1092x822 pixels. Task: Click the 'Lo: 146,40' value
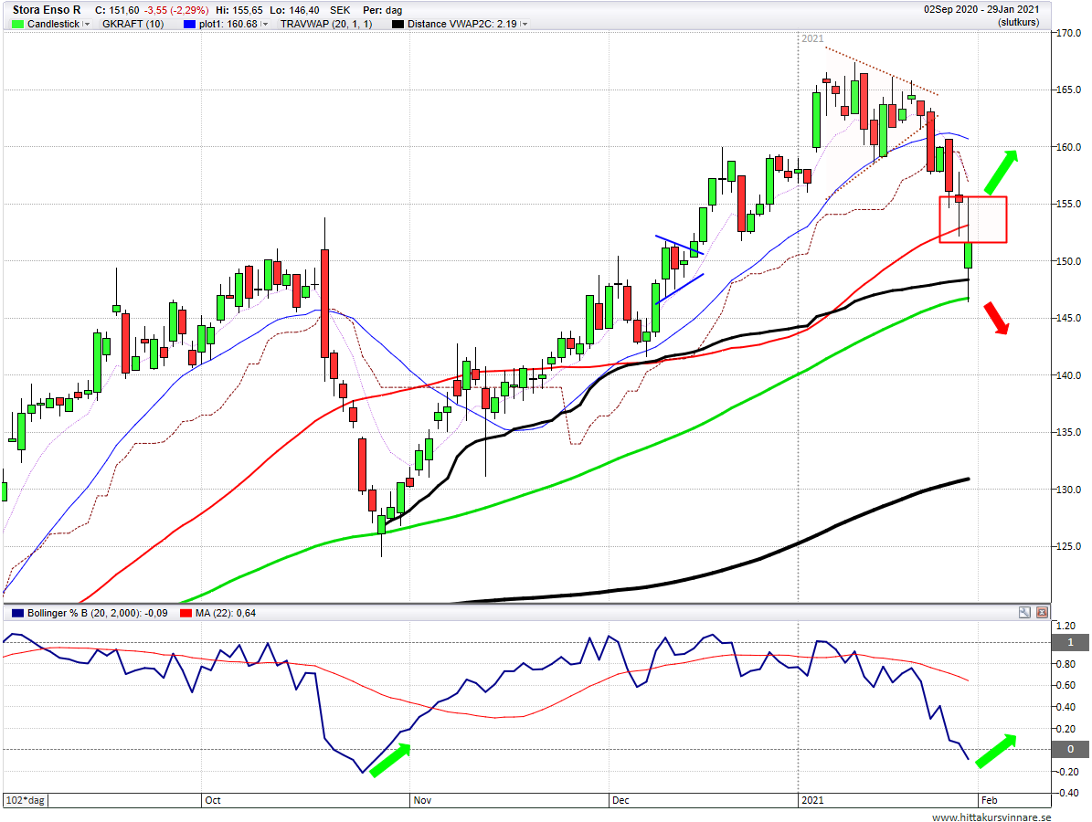tap(295, 10)
